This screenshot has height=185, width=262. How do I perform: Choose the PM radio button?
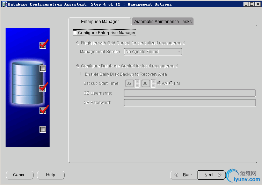[x=171, y=83]
